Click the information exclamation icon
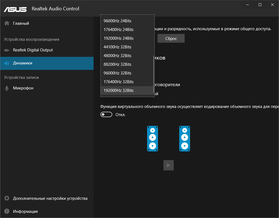 point(7,211)
